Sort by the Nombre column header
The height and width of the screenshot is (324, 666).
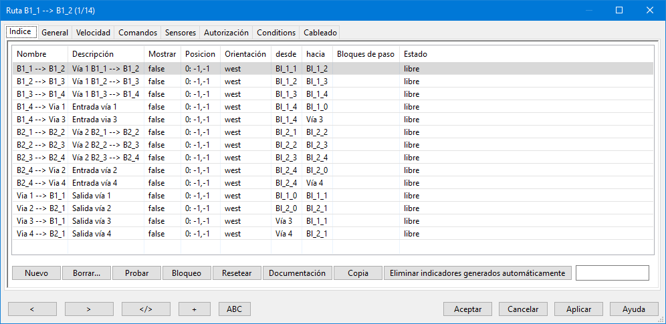point(40,54)
